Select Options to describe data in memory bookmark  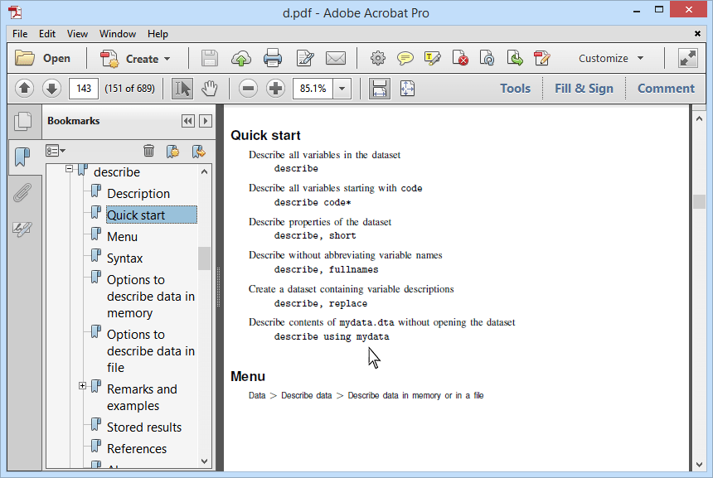(x=151, y=297)
